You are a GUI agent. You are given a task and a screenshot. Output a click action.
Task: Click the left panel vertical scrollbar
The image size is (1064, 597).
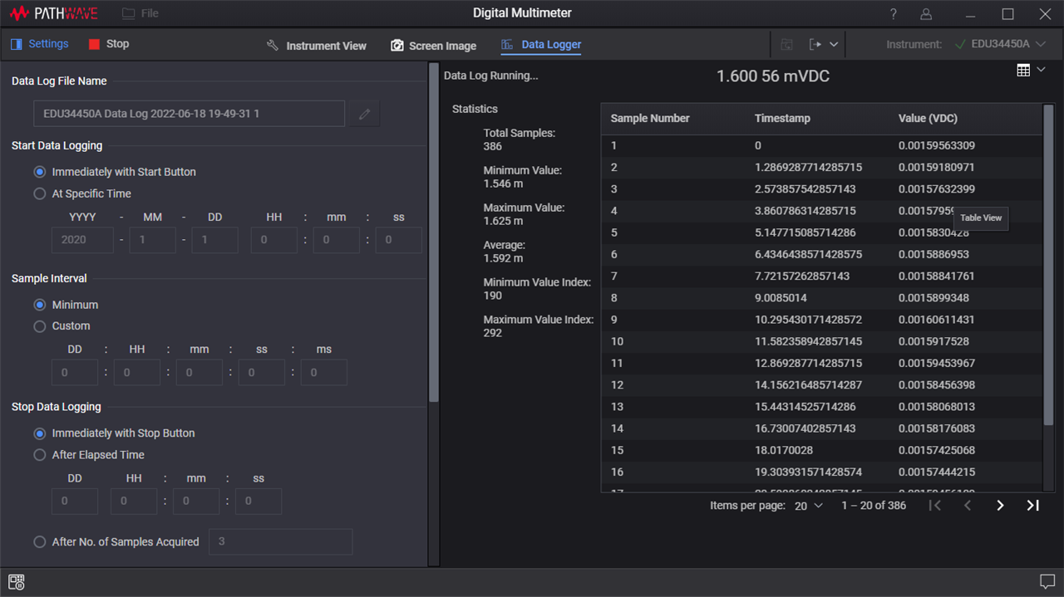tap(433, 232)
